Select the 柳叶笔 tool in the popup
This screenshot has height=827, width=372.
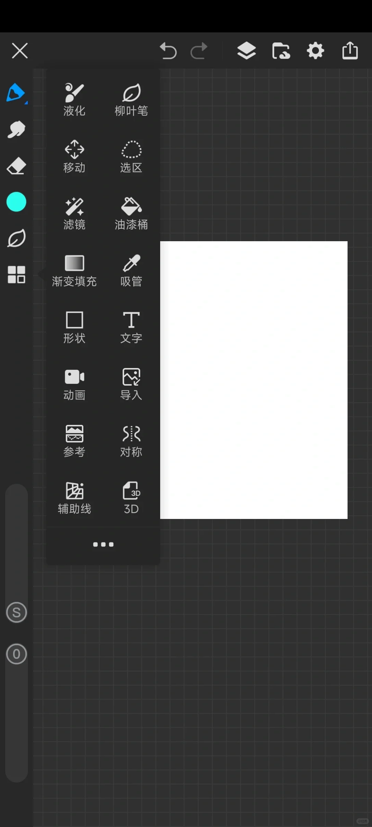(131, 100)
